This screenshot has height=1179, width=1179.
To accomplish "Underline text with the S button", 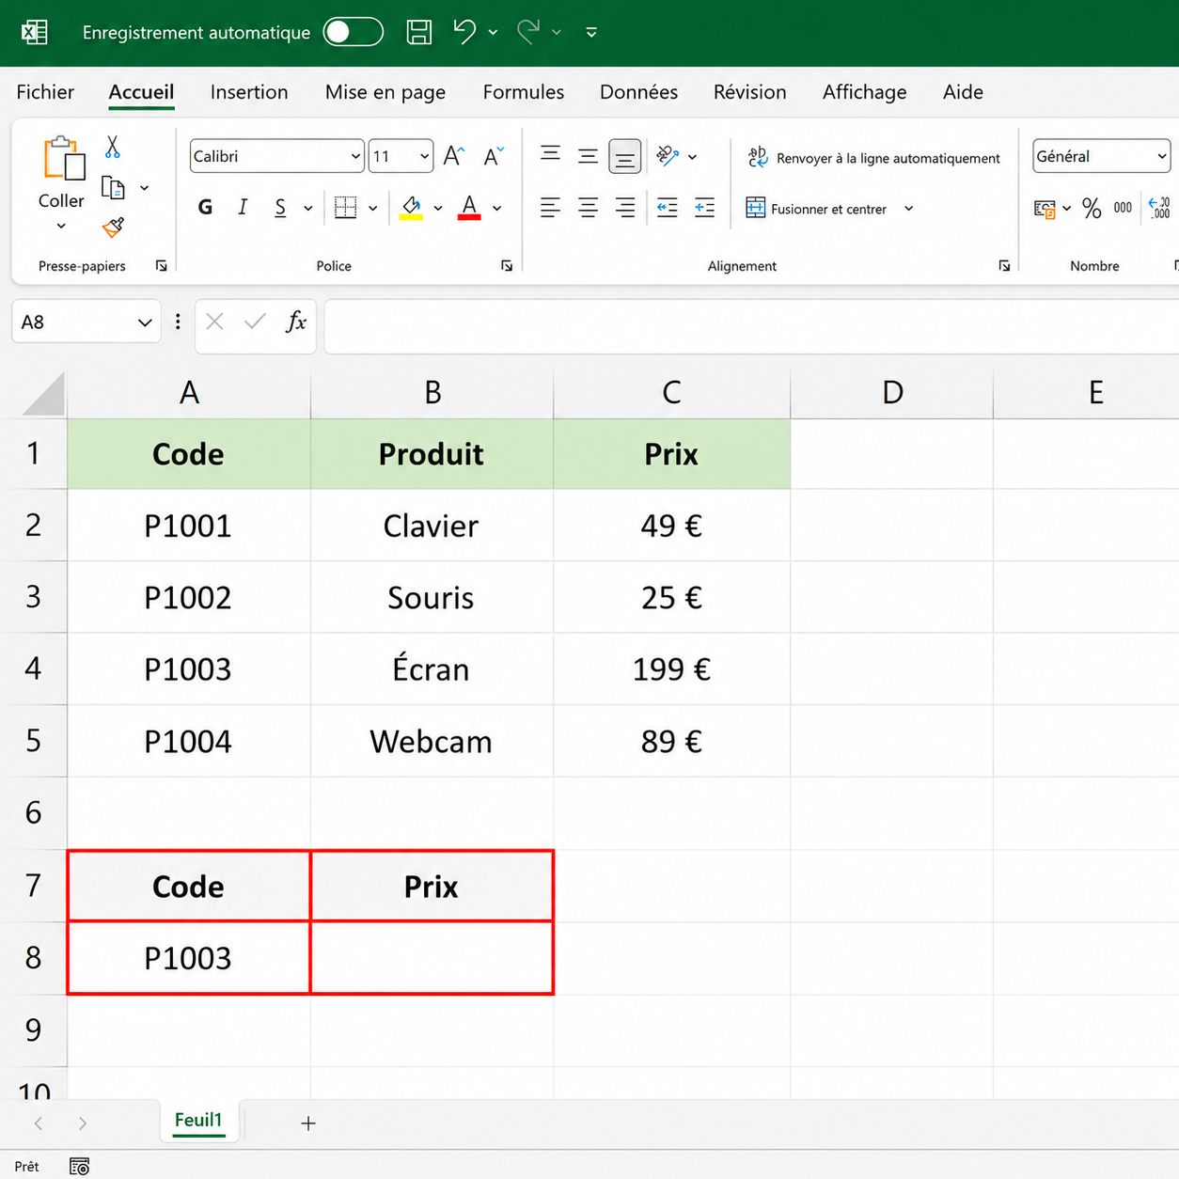I will click(280, 208).
